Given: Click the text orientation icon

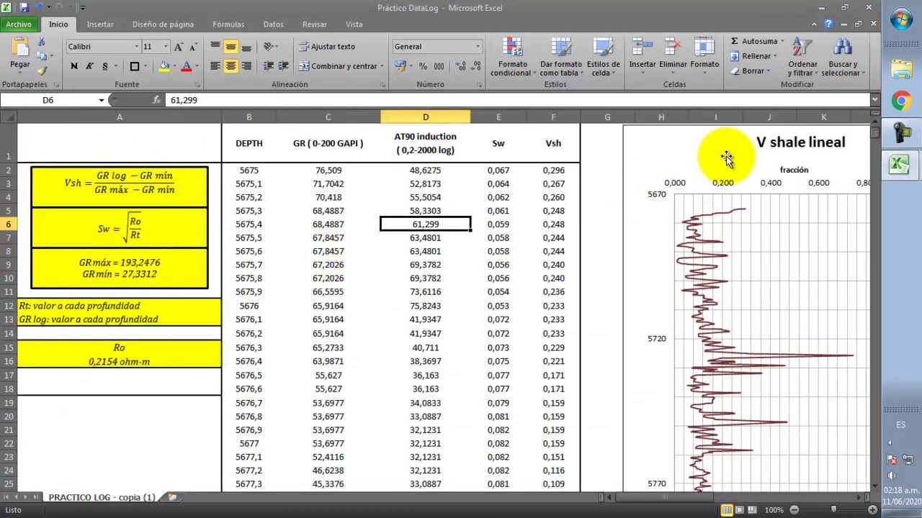Looking at the screenshot, I should click(269, 47).
